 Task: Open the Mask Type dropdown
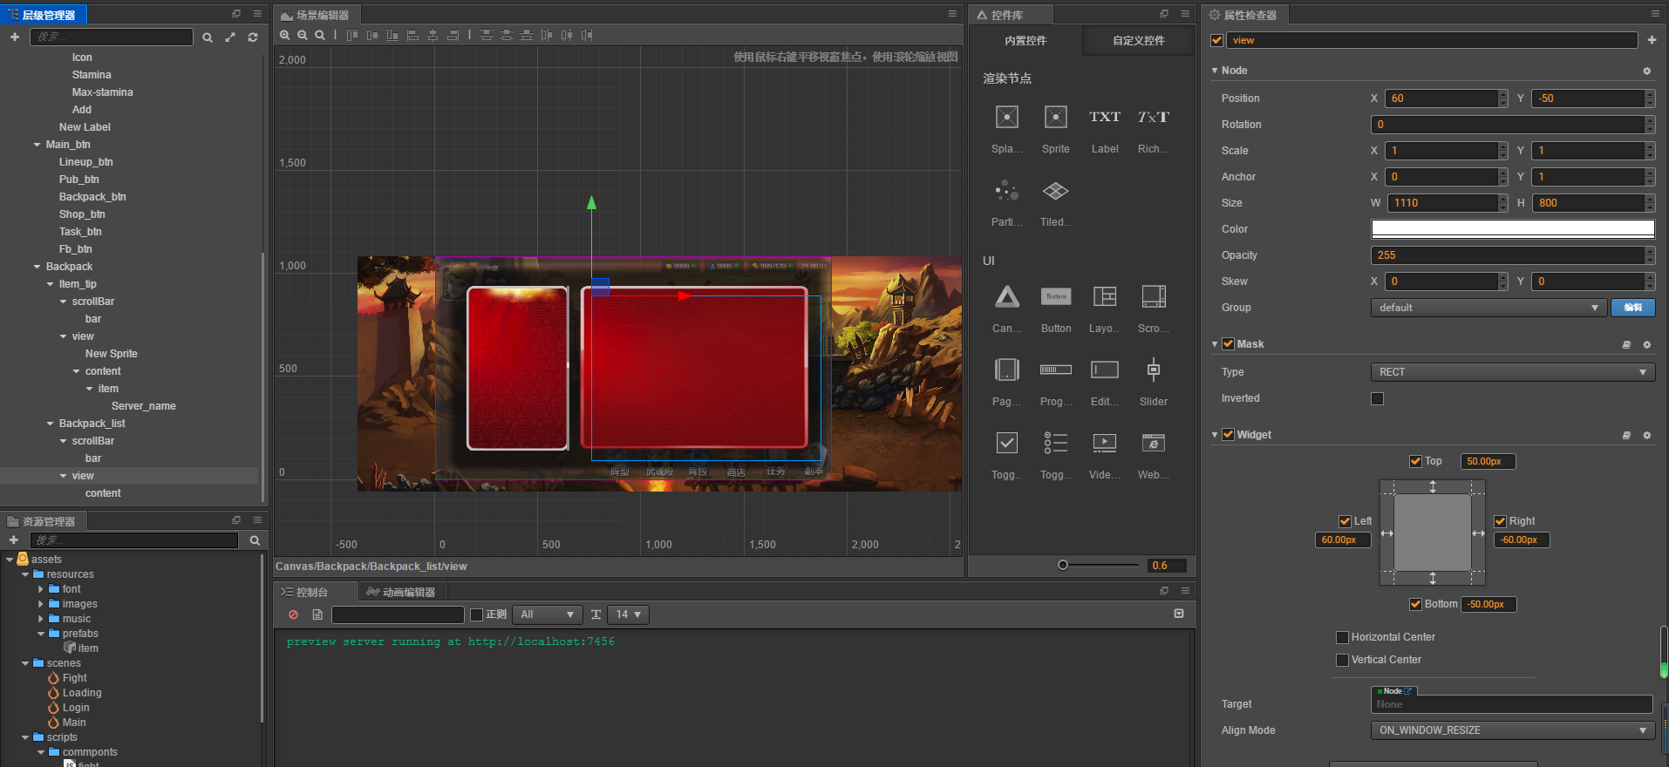click(1512, 372)
